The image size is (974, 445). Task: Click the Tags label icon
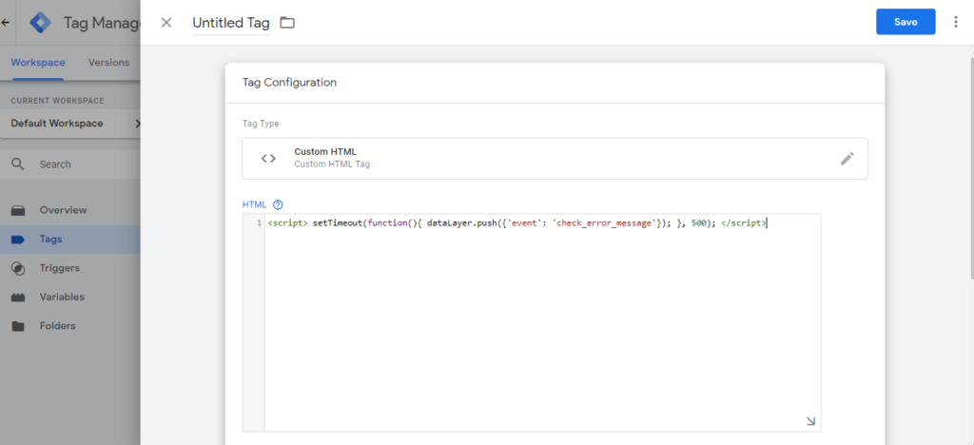coord(18,240)
